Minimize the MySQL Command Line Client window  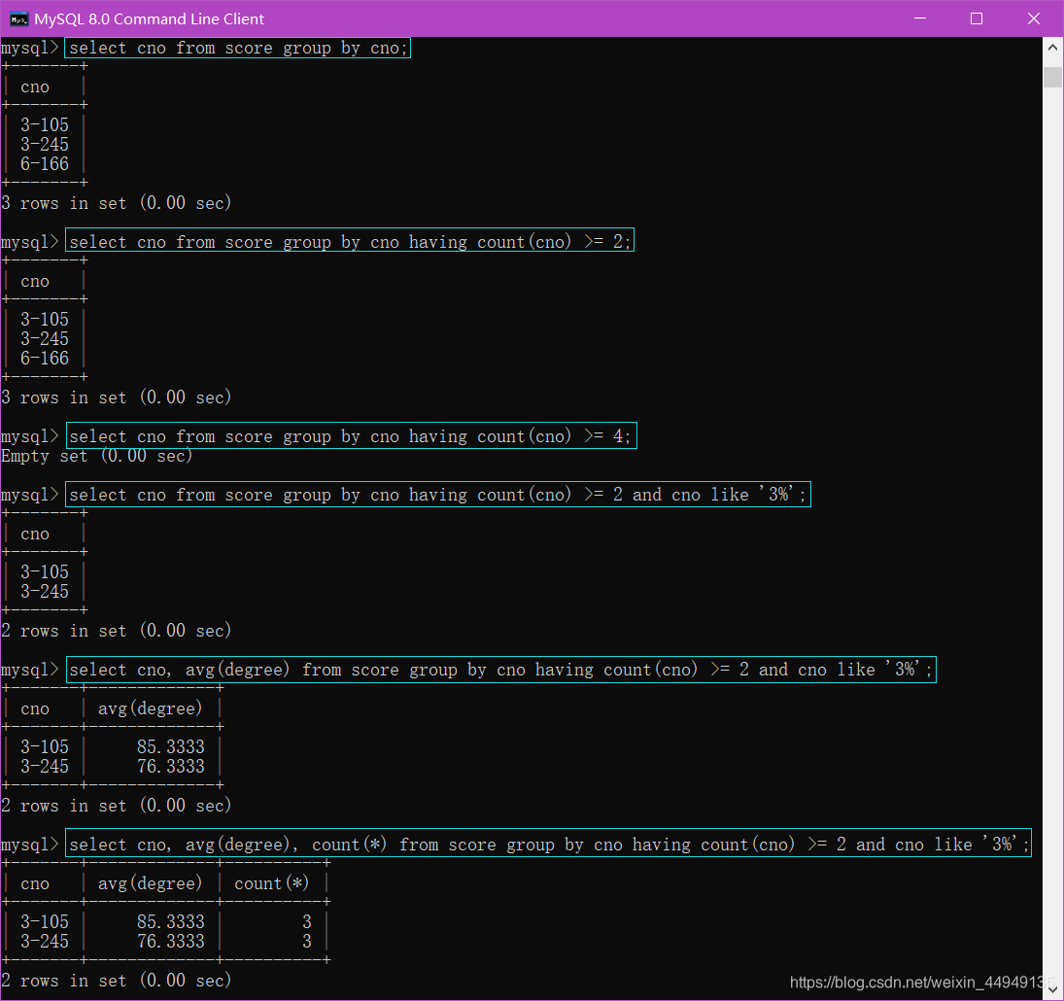click(920, 18)
